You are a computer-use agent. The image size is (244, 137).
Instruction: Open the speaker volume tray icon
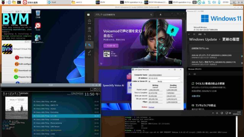[x=214, y=2]
